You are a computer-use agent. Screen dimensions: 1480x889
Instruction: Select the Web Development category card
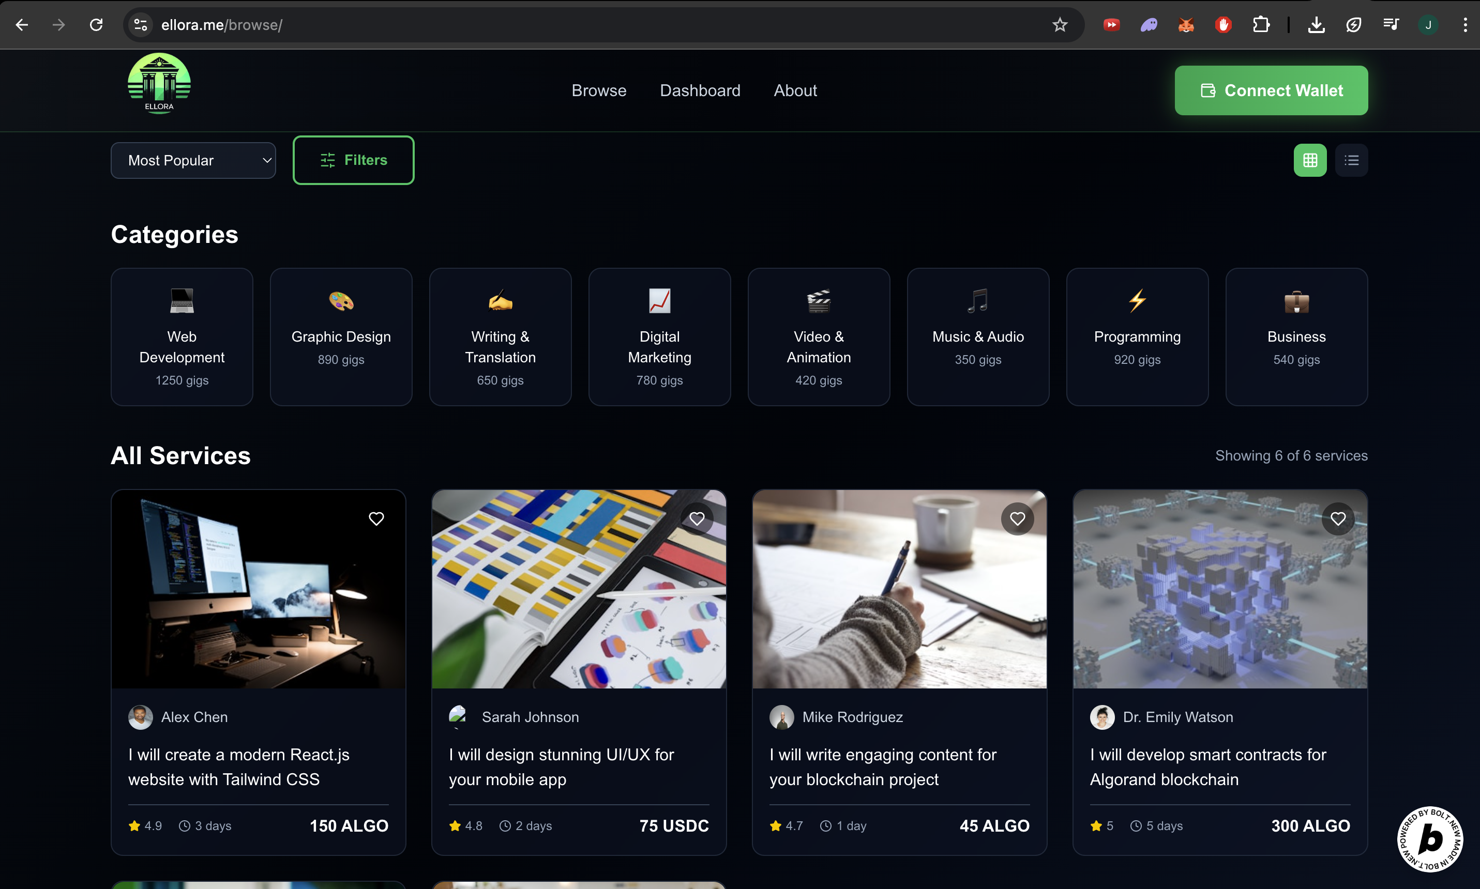pyautogui.click(x=182, y=336)
